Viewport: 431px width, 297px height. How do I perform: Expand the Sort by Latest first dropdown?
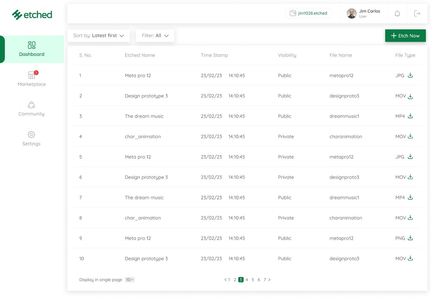(x=99, y=36)
